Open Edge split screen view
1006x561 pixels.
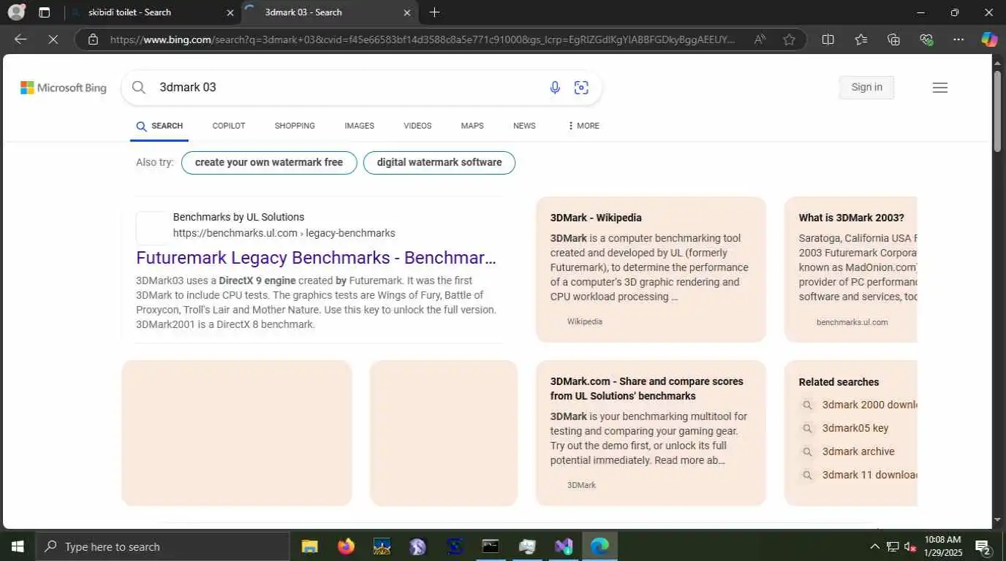coord(828,39)
